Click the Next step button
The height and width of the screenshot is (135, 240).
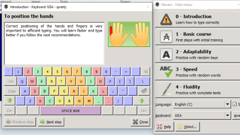[51, 122]
